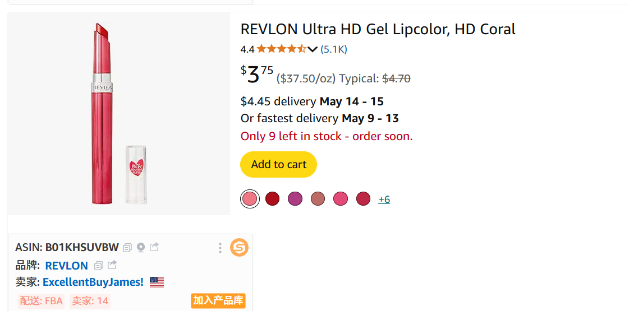Image resolution: width=629 pixels, height=311 pixels.
Task: Click the webcam-style icon beside the ASIN
Action: click(x=141, y=247)
